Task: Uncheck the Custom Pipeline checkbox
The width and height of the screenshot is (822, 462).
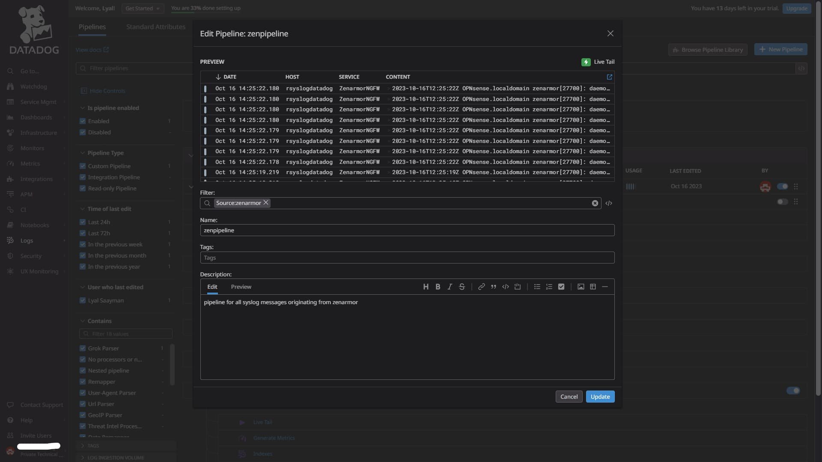Action: coord(83,166)
